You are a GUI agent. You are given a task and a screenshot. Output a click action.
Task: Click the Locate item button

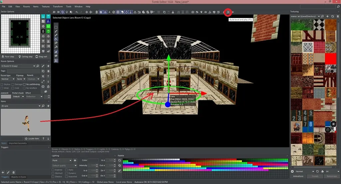point(32,138)
